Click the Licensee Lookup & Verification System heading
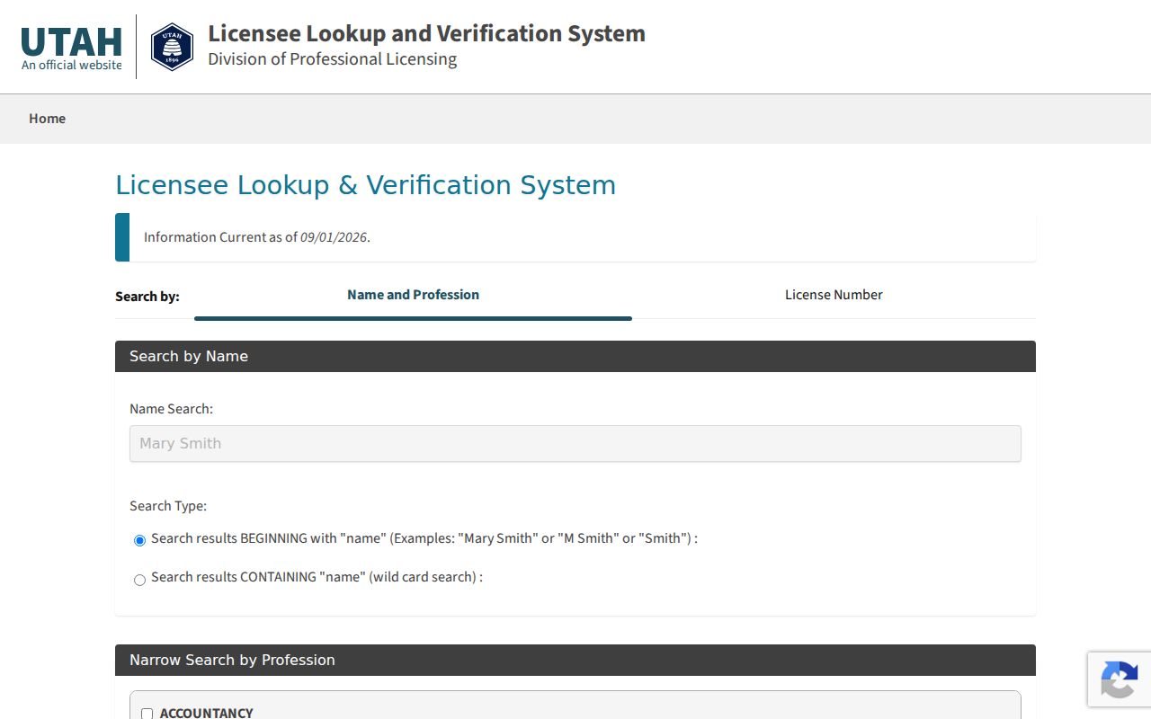The width and height of the screenshot is (1151, 719). (365, 185)
